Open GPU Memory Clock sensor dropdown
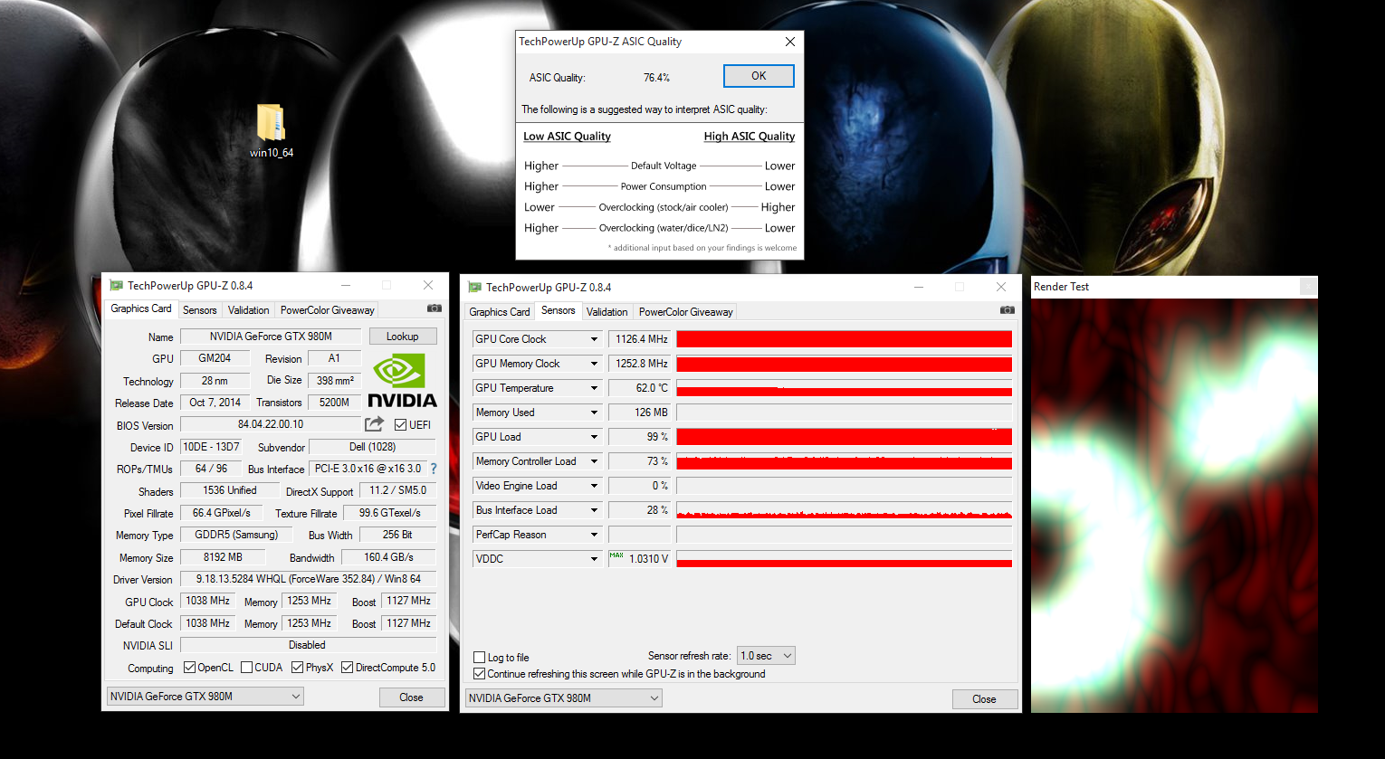 594,364
